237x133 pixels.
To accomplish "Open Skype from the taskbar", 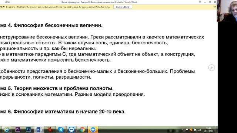I will coord(61,130).
